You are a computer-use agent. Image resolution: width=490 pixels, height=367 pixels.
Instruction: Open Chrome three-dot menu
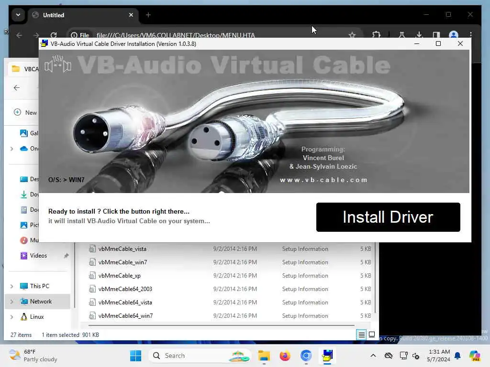click(x=471, y=35)
